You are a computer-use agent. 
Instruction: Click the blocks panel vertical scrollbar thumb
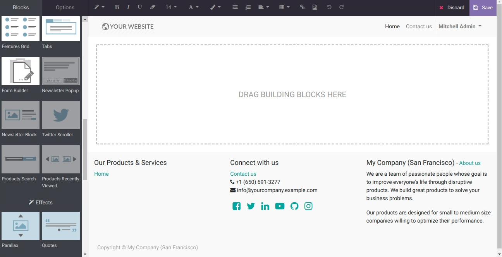(85, 149)
